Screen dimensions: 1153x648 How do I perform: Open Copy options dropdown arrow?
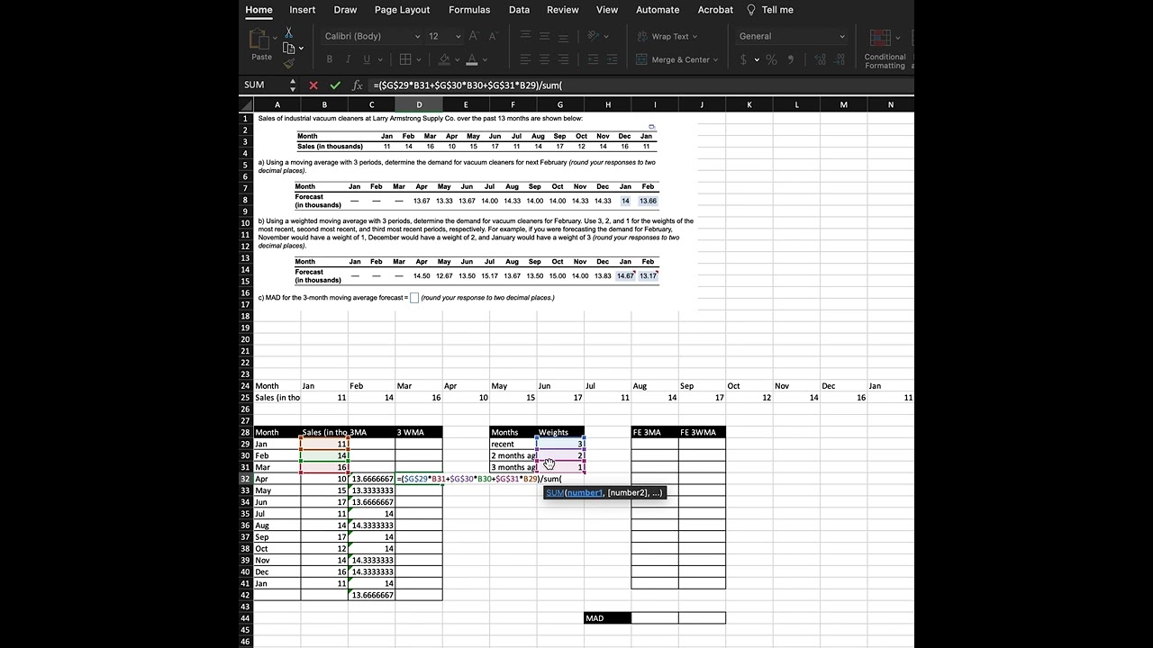coord(301,49)
